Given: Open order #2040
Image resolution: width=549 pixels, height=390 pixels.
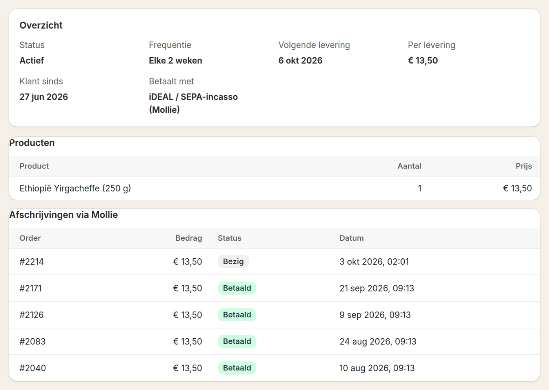Looking at the screenshot, I should tap(33, 368).
